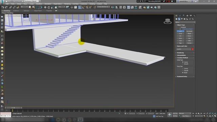Click the Redo arrow in the main toolbar
The height and width of the screenshot is (122, 217).
coord(6,7)
